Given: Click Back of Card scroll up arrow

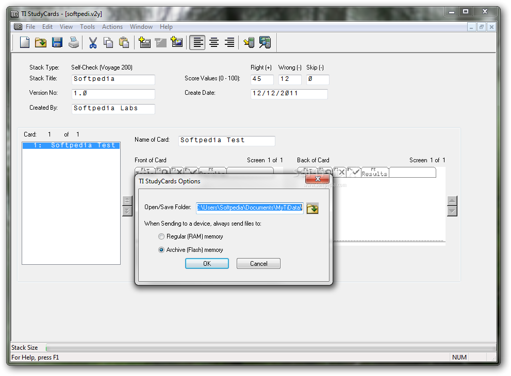Looking at the screenshot, I should [x=452, y=201].
